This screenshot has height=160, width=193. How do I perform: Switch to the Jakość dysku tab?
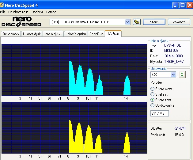(x=76, y=34)
